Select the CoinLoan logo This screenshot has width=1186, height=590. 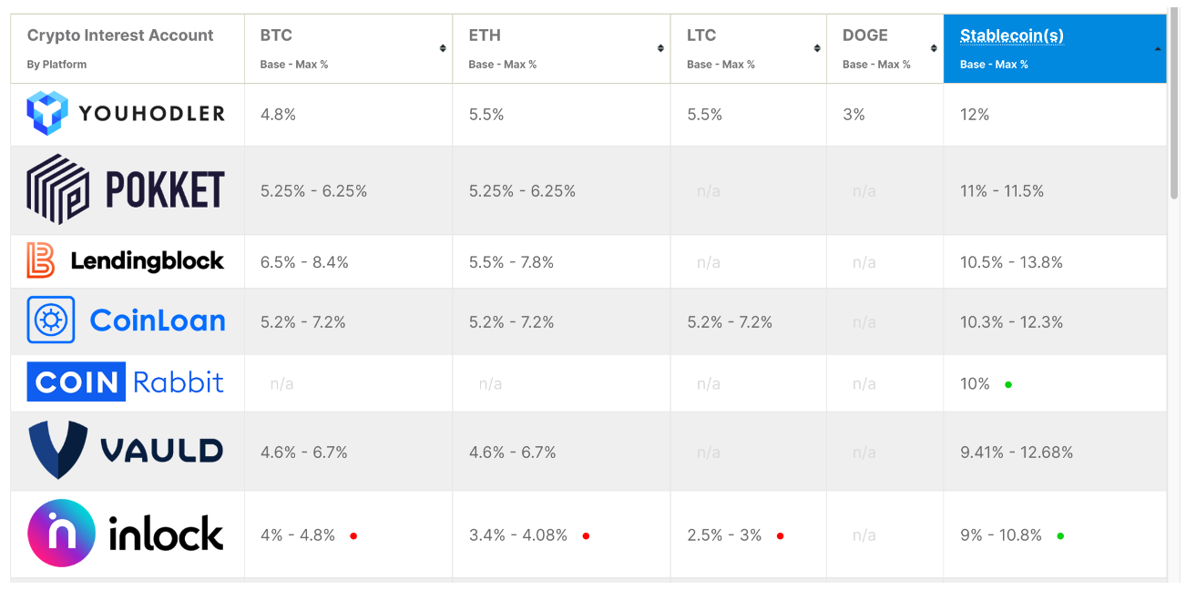point(126,320)
